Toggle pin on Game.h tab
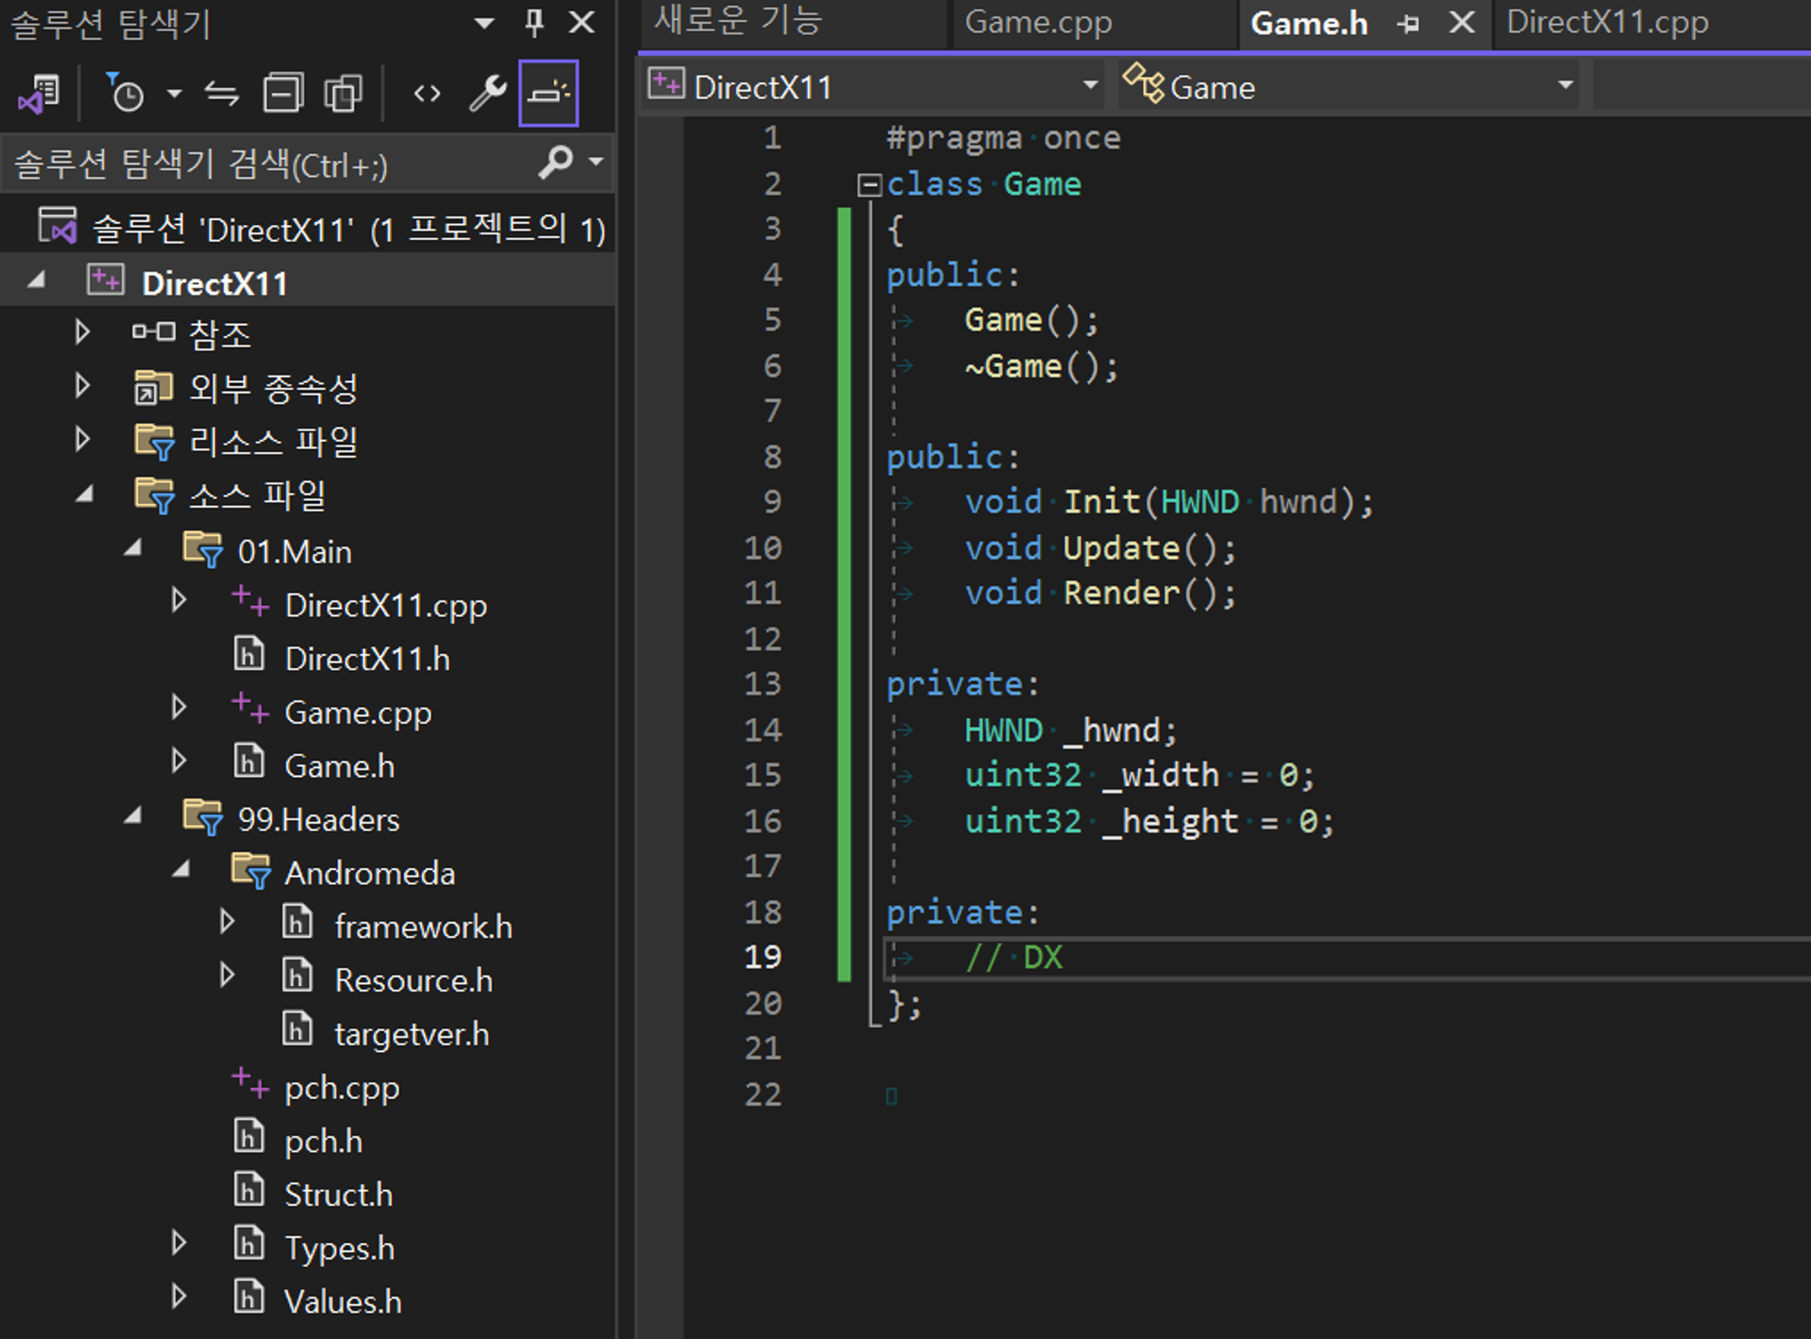This screenshot has height=1339, width=1811. tap(1408, 24)
